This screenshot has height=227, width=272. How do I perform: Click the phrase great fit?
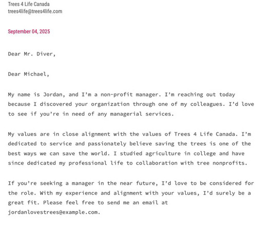point(22,203)
